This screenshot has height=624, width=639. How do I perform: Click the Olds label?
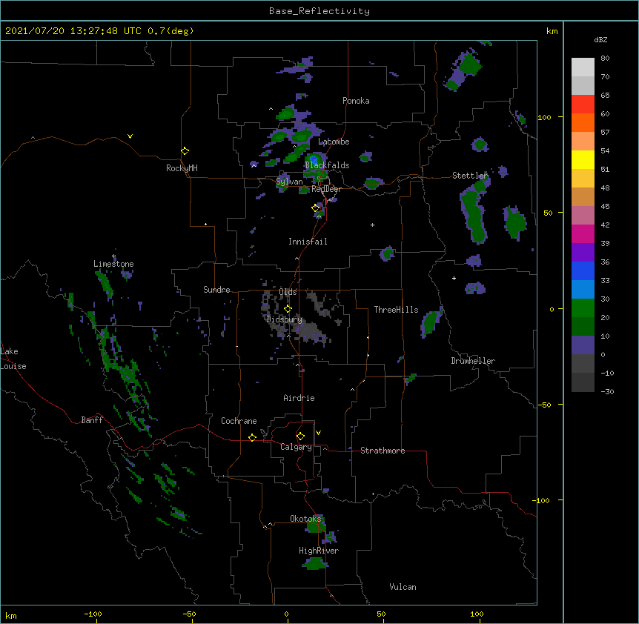288,292
